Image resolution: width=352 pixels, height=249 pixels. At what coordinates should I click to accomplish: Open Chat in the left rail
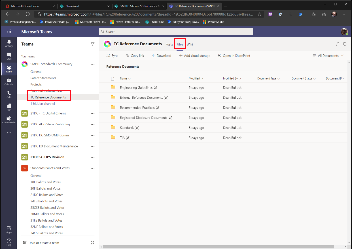click(9, 56)
